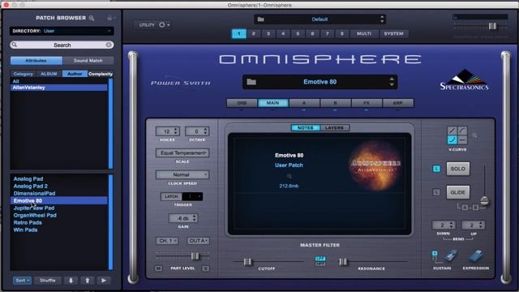Viewport: 519px width, 292px height.
Task: Click the Utility gear icon
Action: [162, 25]
